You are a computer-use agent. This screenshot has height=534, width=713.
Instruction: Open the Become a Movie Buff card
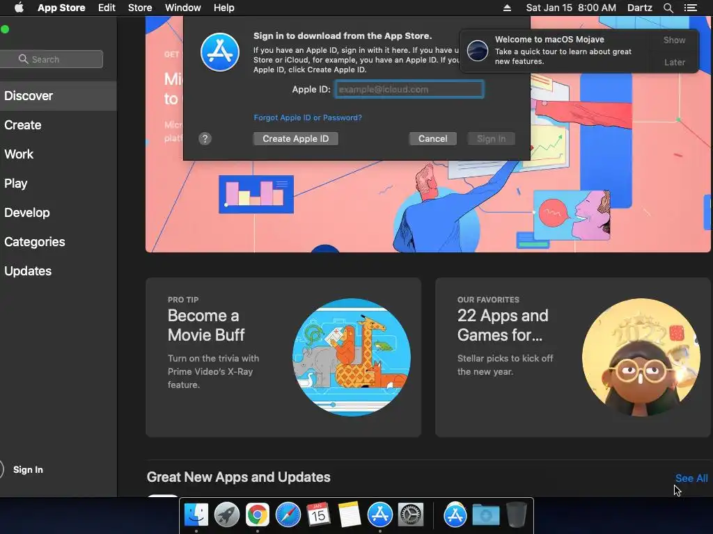pyautogui.click(x=283, y=357)
